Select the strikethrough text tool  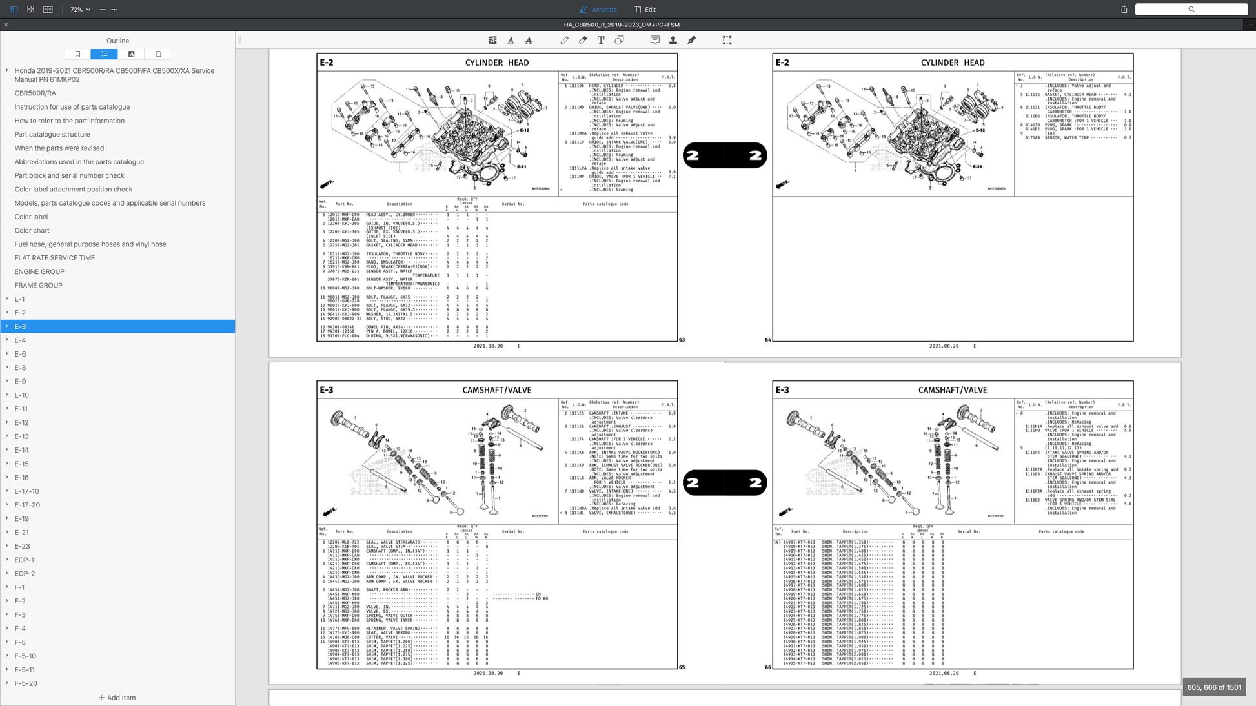[x=529, y=40]
